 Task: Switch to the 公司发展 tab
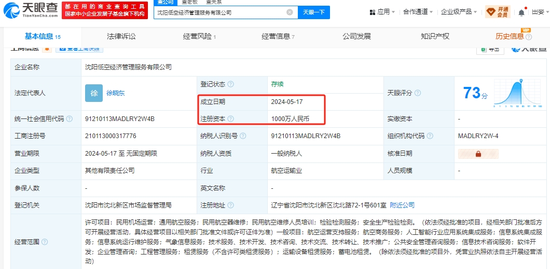357,36
